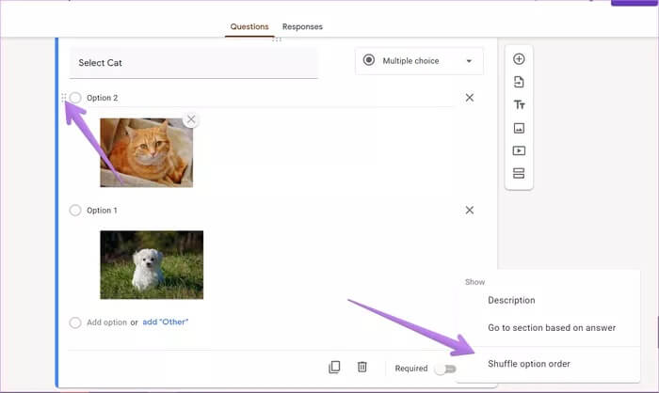Add a new section from sidebar

point(519,173)
